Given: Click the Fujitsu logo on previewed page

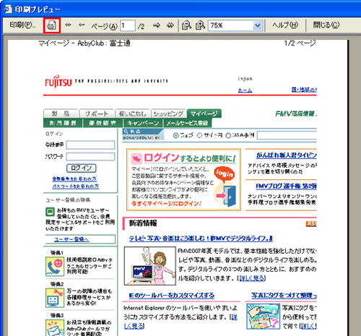Looking at the screenshot, I should (58, 82).
